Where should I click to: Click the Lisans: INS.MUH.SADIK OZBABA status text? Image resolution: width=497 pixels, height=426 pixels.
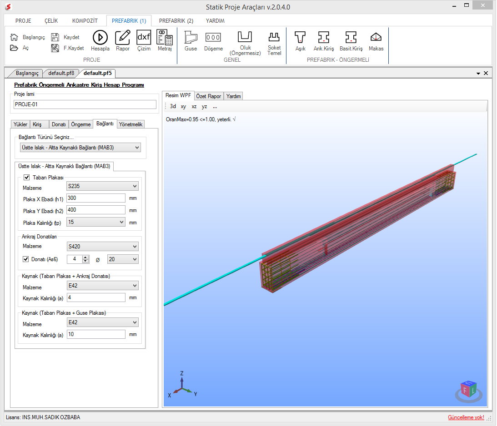43,417
